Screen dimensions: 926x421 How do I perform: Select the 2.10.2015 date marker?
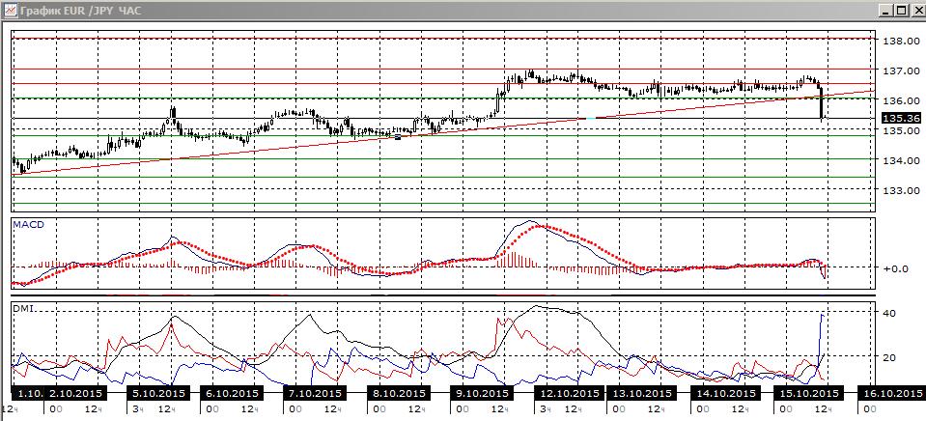(75, 393)
